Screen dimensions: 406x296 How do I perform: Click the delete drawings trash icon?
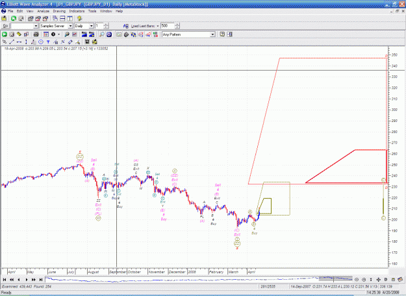pos(87,42)
